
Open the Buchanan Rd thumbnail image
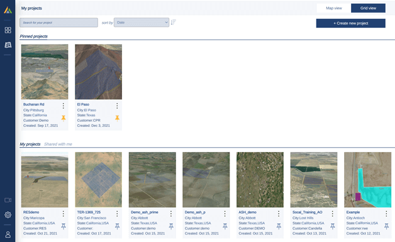(45, 72)
